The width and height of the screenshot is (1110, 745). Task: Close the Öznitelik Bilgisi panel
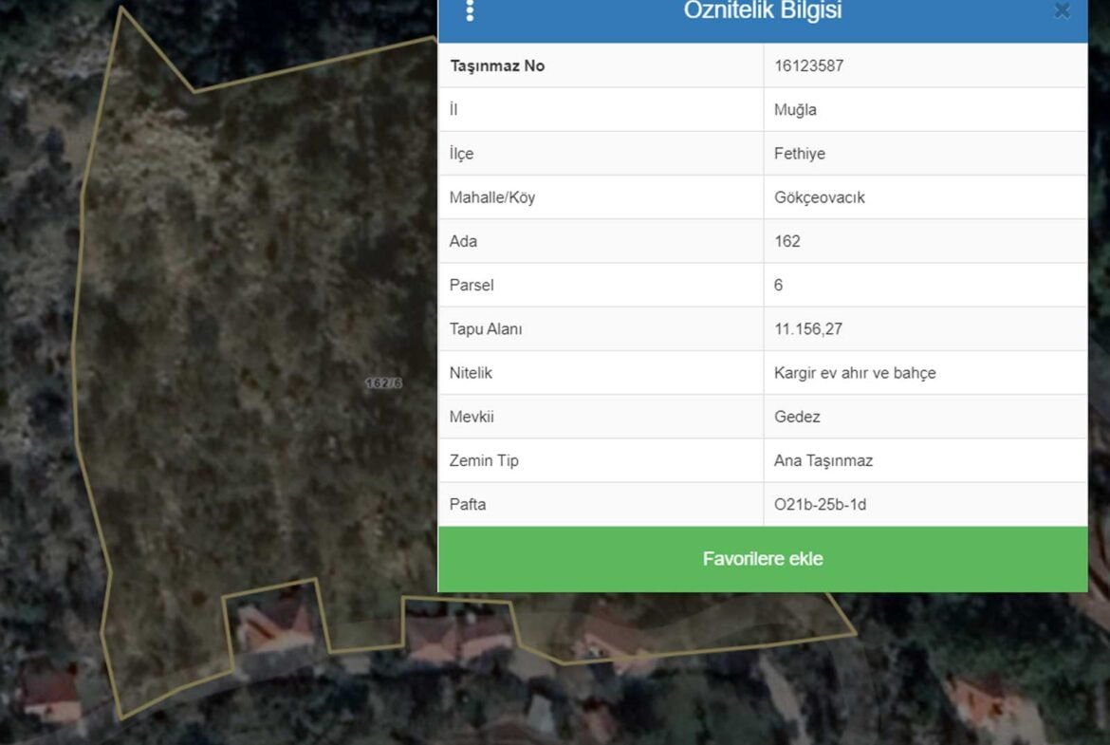tap(1062, 10)
